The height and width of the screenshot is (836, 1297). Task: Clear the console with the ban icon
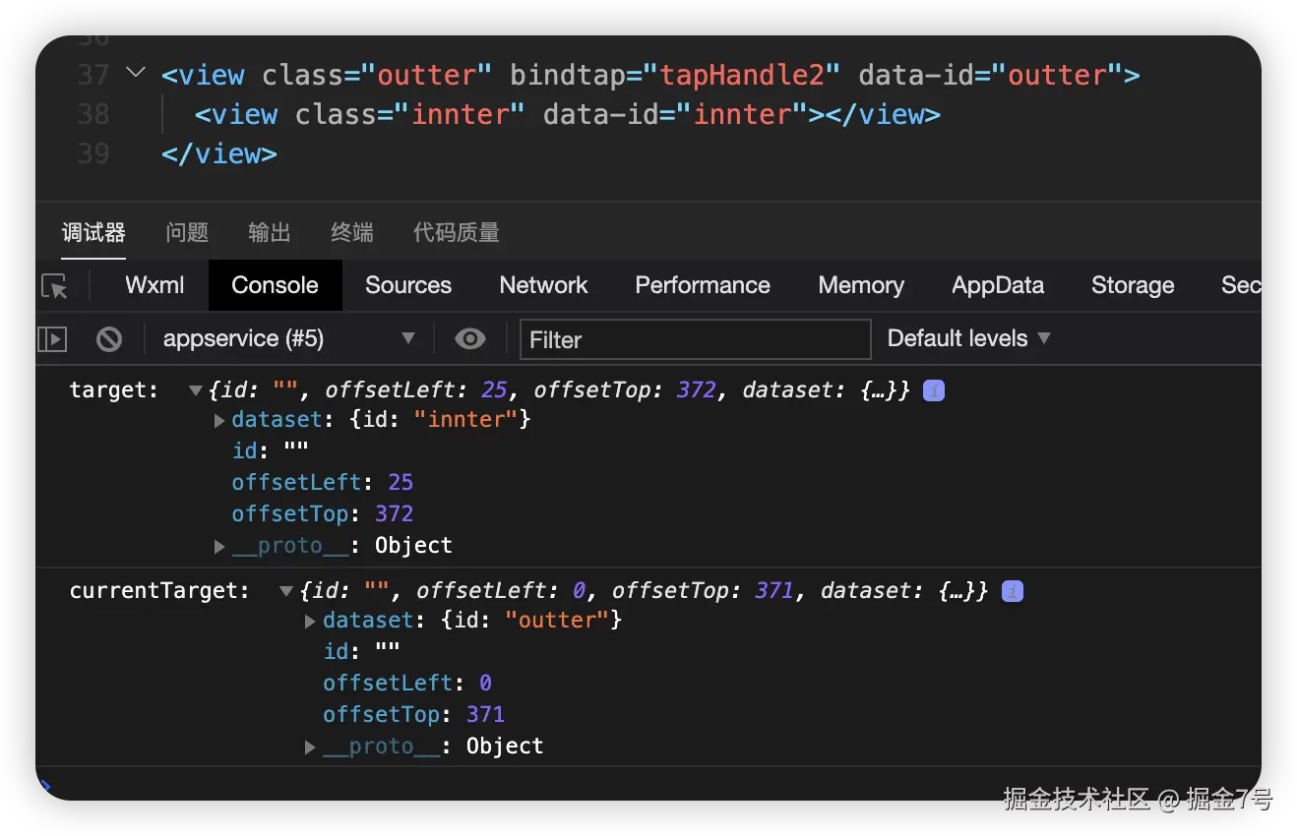(x=109, y=339)
